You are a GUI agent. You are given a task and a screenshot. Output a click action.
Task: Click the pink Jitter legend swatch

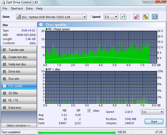(53, 69)
